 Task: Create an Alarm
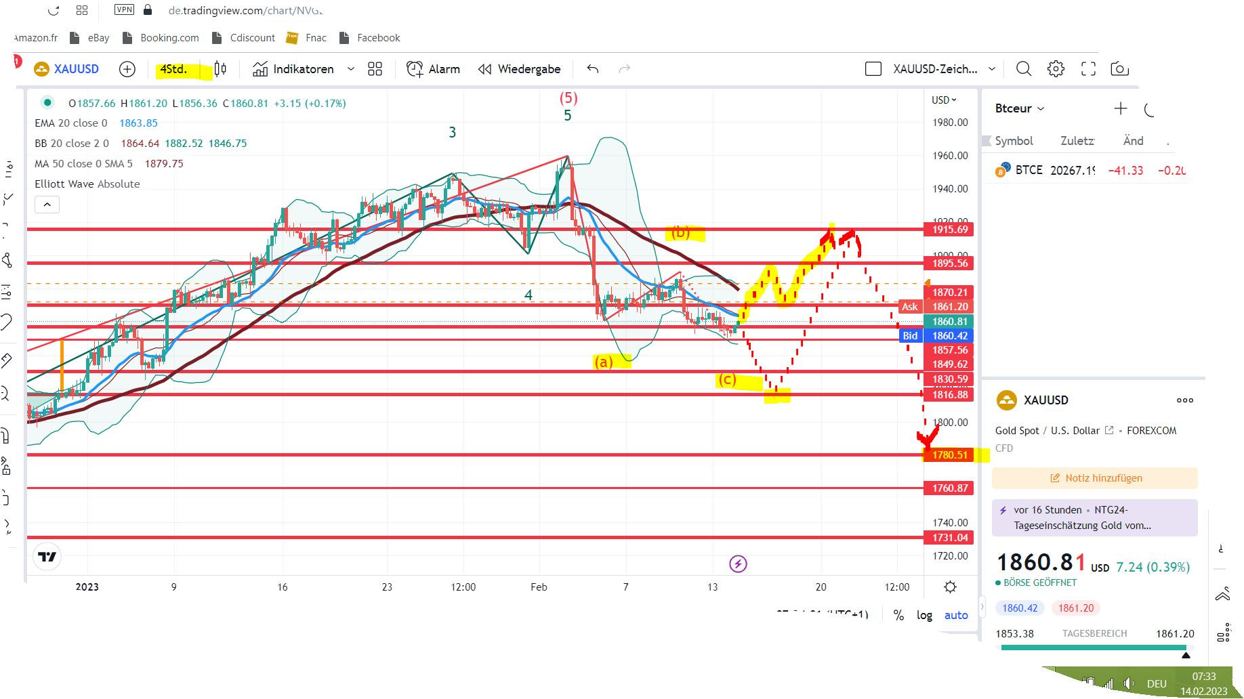pyautogui.click(x=433, y=69)
